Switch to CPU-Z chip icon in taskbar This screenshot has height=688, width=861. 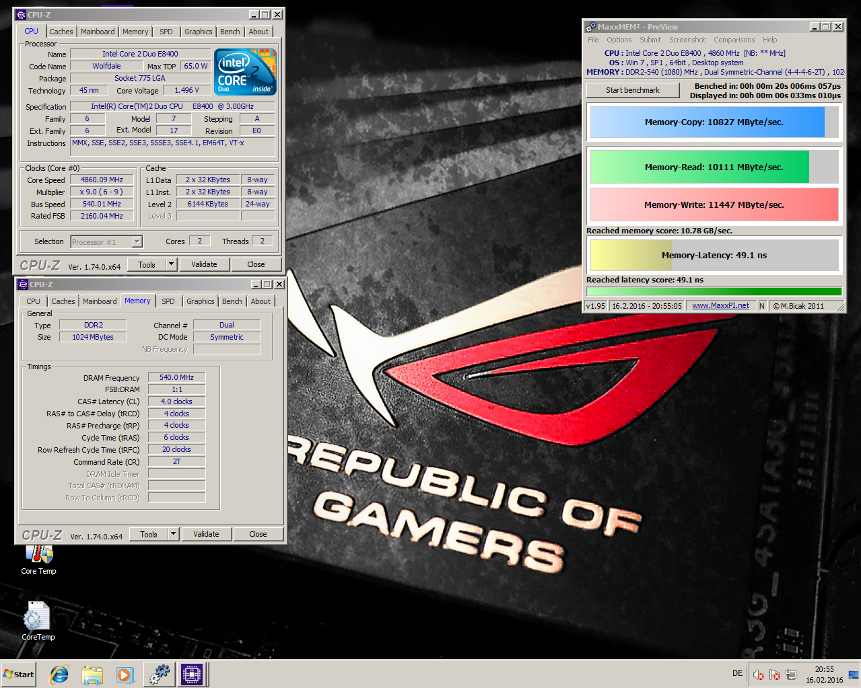pos(191,675)
